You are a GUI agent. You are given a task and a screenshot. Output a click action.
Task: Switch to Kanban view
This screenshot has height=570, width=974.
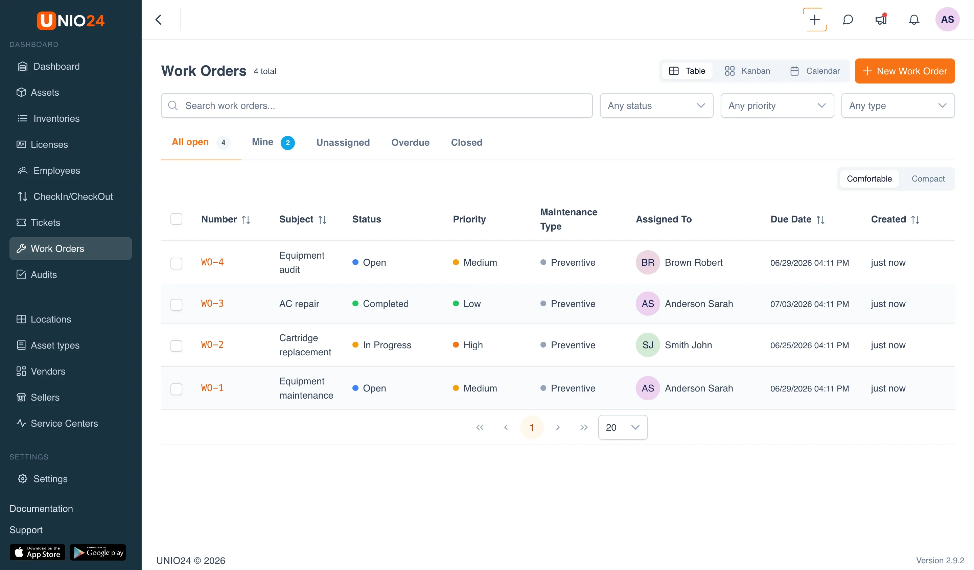point(747,71)
